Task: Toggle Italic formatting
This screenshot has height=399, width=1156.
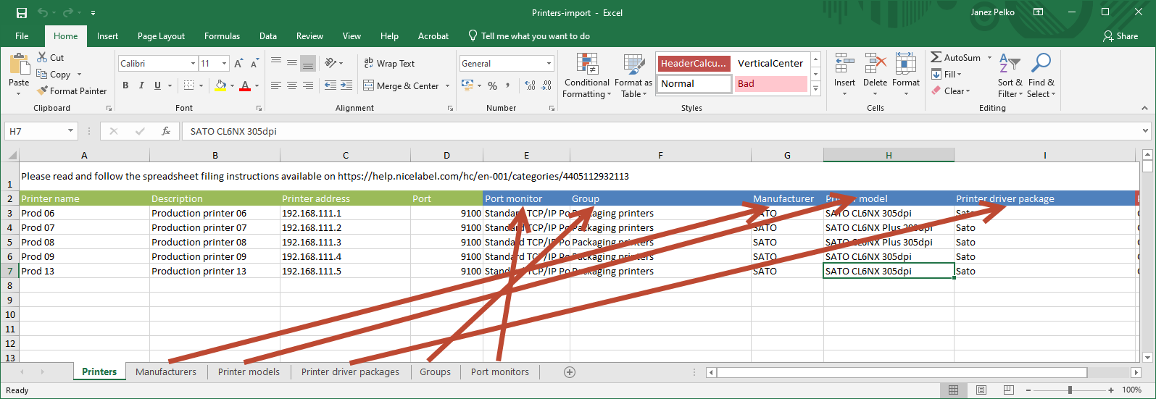Action: [141, 85]
